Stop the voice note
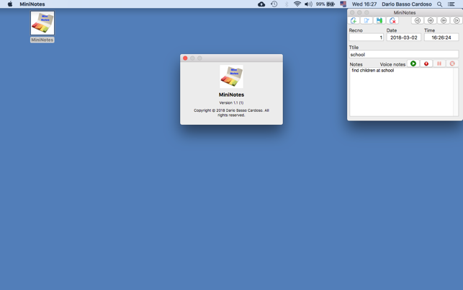The width and height of the screenshot is (463, 290). 452,63
